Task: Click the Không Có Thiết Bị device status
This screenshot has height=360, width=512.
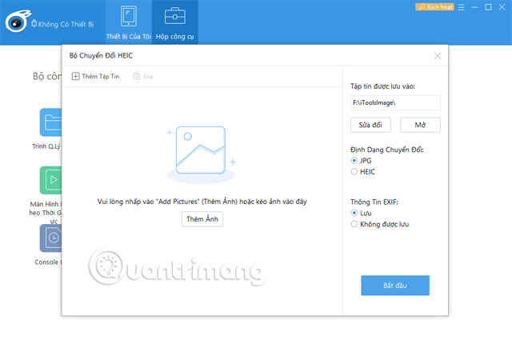Action: click(62, 24)
